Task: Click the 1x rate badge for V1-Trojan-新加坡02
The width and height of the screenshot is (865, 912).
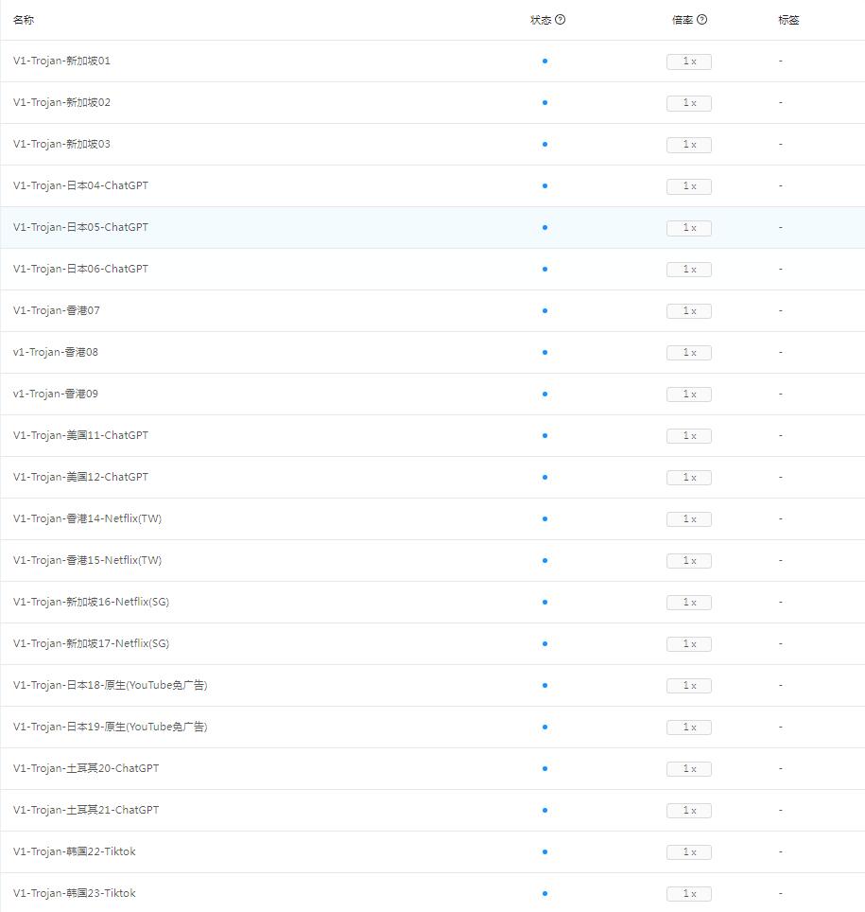Action: click(x=689, y=103)
